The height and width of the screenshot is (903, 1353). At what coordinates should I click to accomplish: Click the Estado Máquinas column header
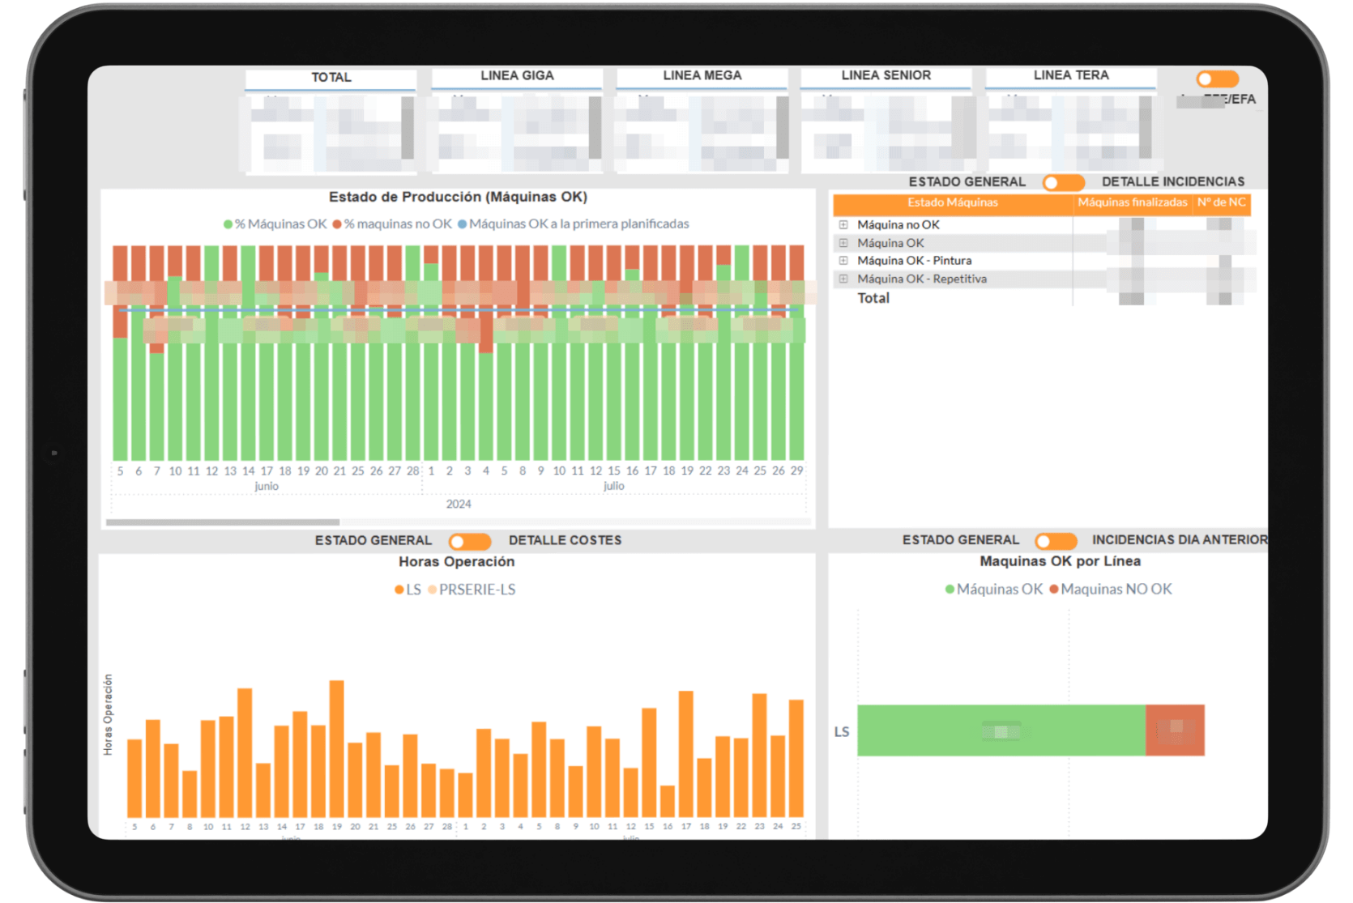(x=953, y=203)
